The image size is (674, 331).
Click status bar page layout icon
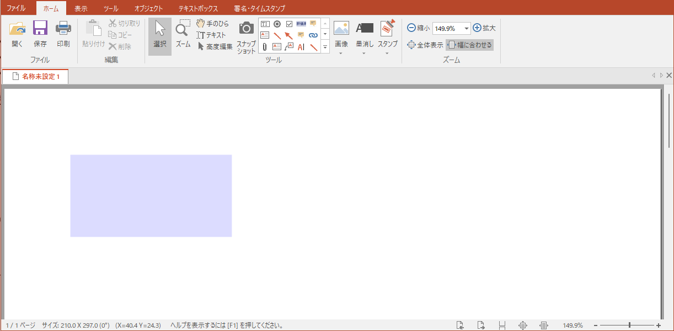click(x=502, y=325)
